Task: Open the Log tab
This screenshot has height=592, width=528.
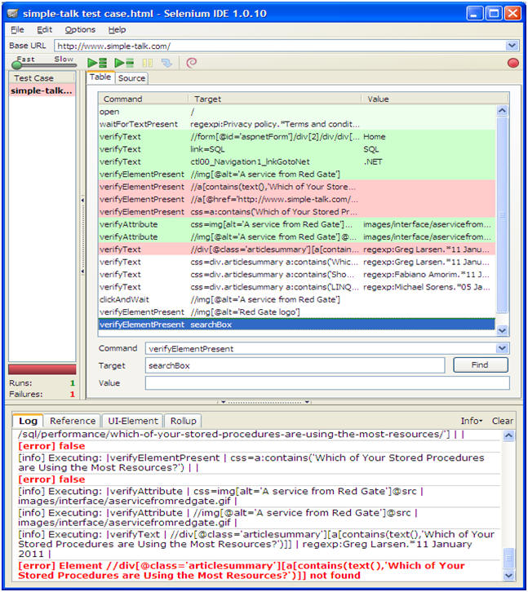Action: (28, 421)
